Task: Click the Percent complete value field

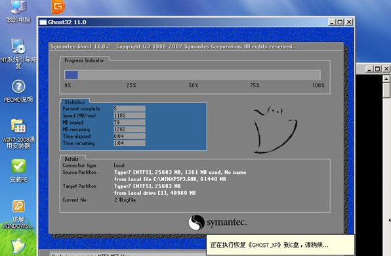Action: 129,108
